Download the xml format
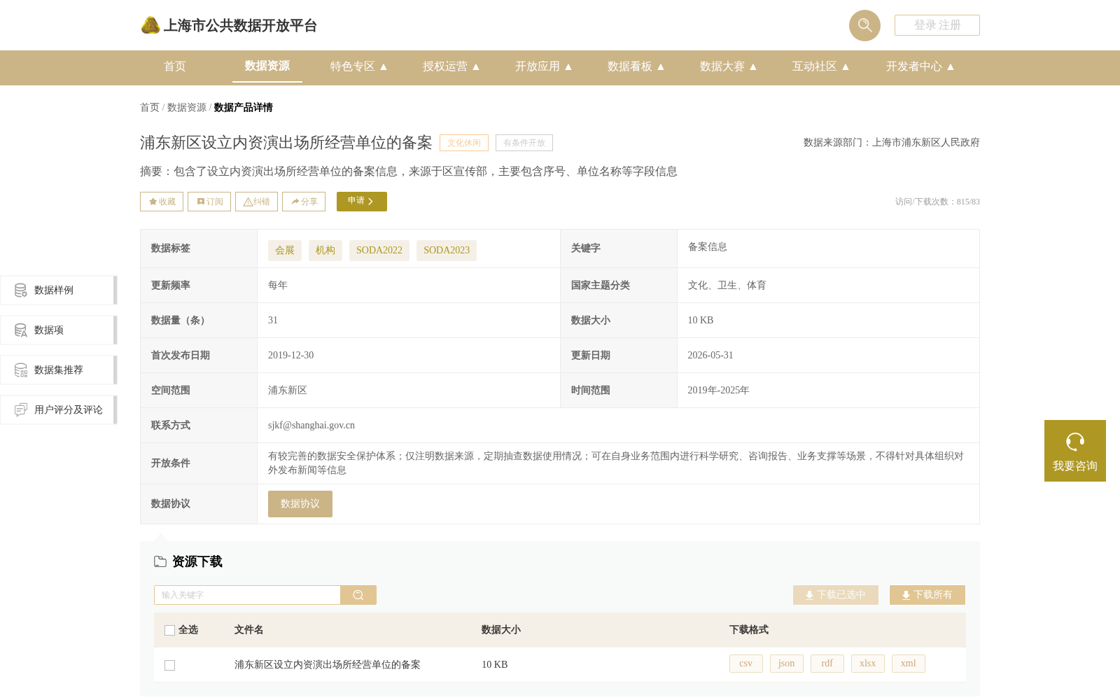Viewport: 1120px width, 700px height. [x=909, y=664]
